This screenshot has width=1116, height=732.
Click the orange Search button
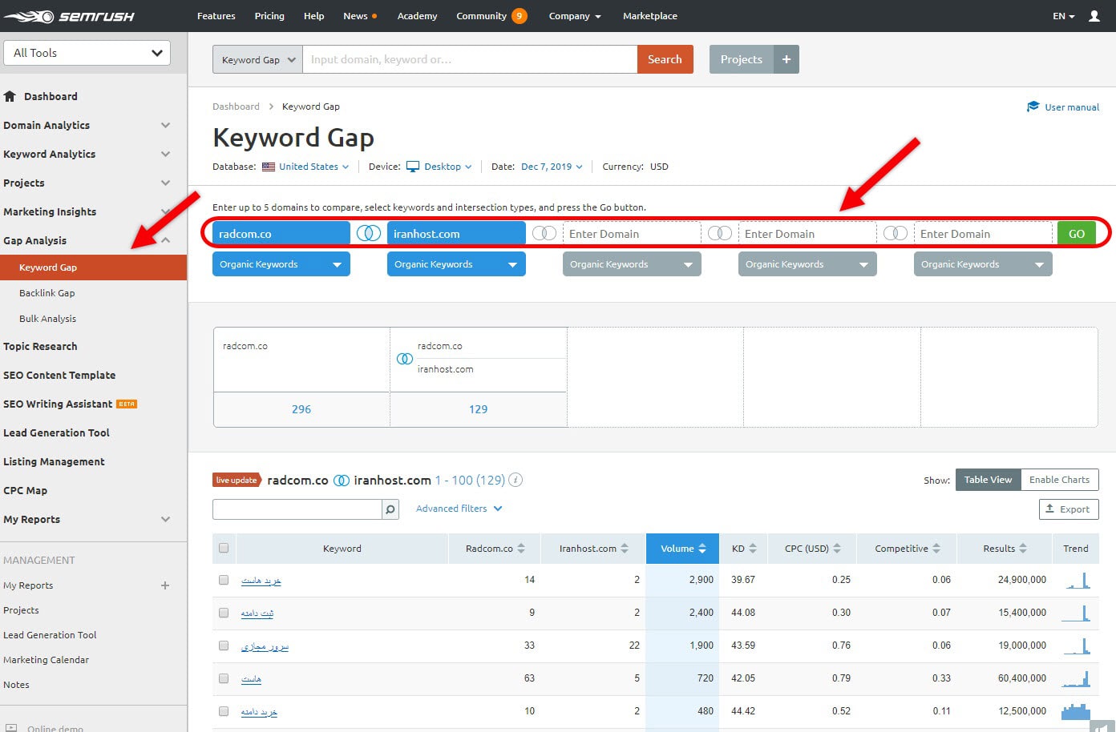point(665,58)
